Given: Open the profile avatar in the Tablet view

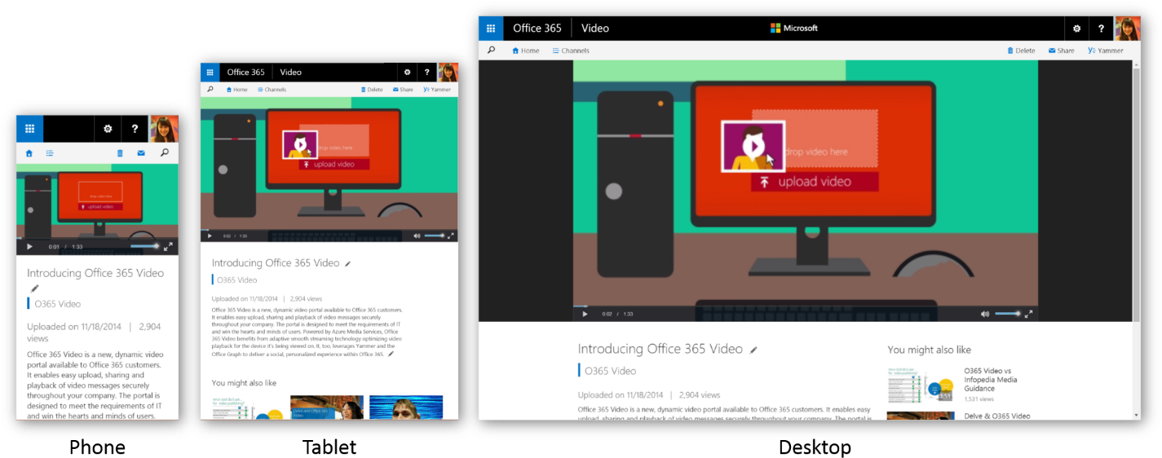Looking at the screenshot, I should point(448,73).
